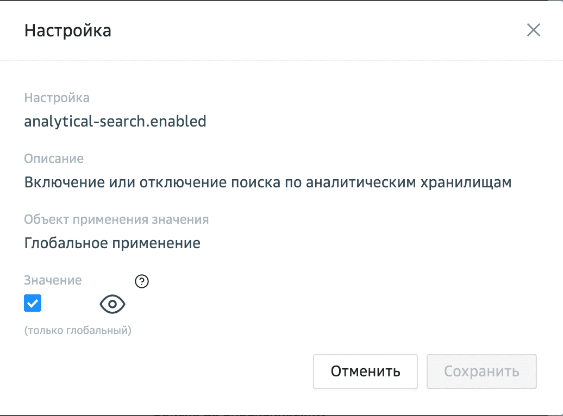The height and width of the screenshot is (416, 563).
Task: Click the gray Настройка field label
Action: coord(57,98)
